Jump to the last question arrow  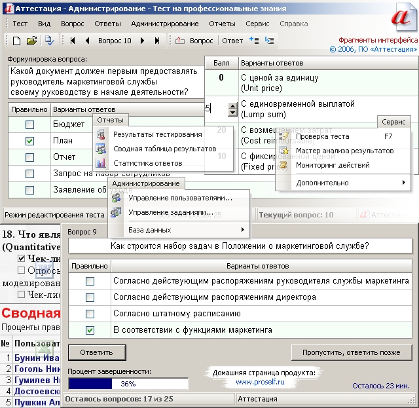[157, 41]
